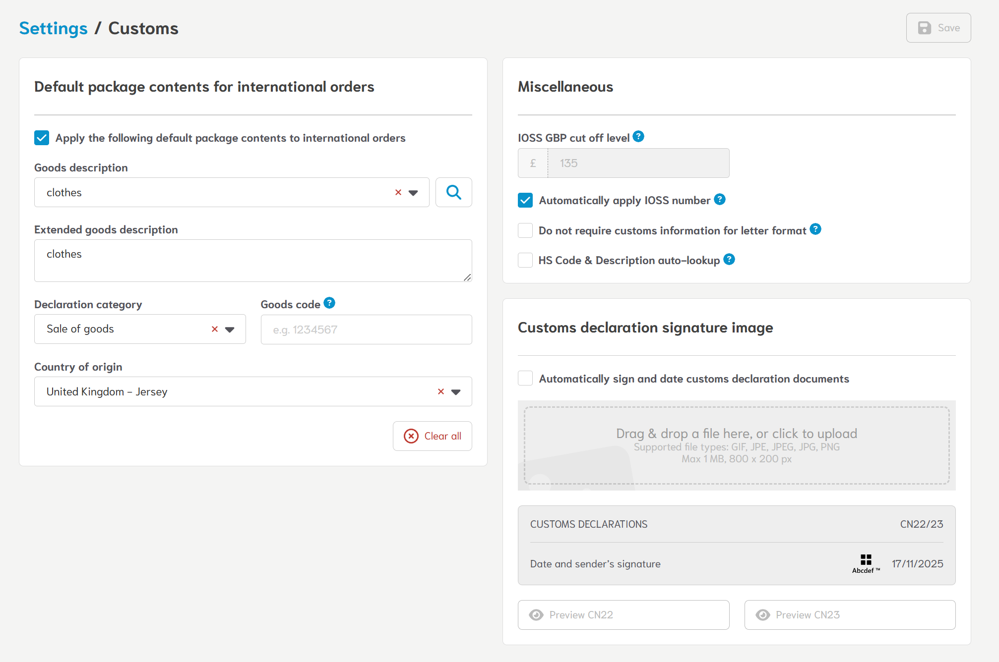Enable automatically sign and date declarations

[x=525, y=379]
